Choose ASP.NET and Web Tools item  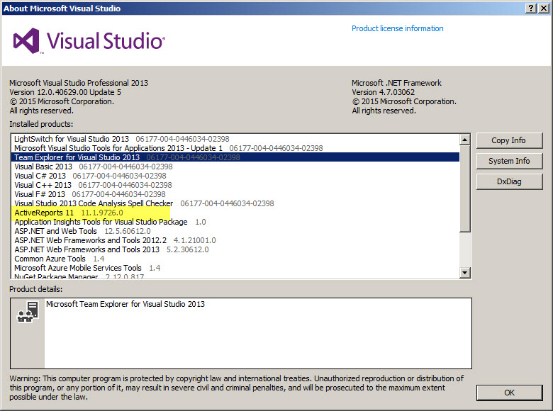point(56,231)
